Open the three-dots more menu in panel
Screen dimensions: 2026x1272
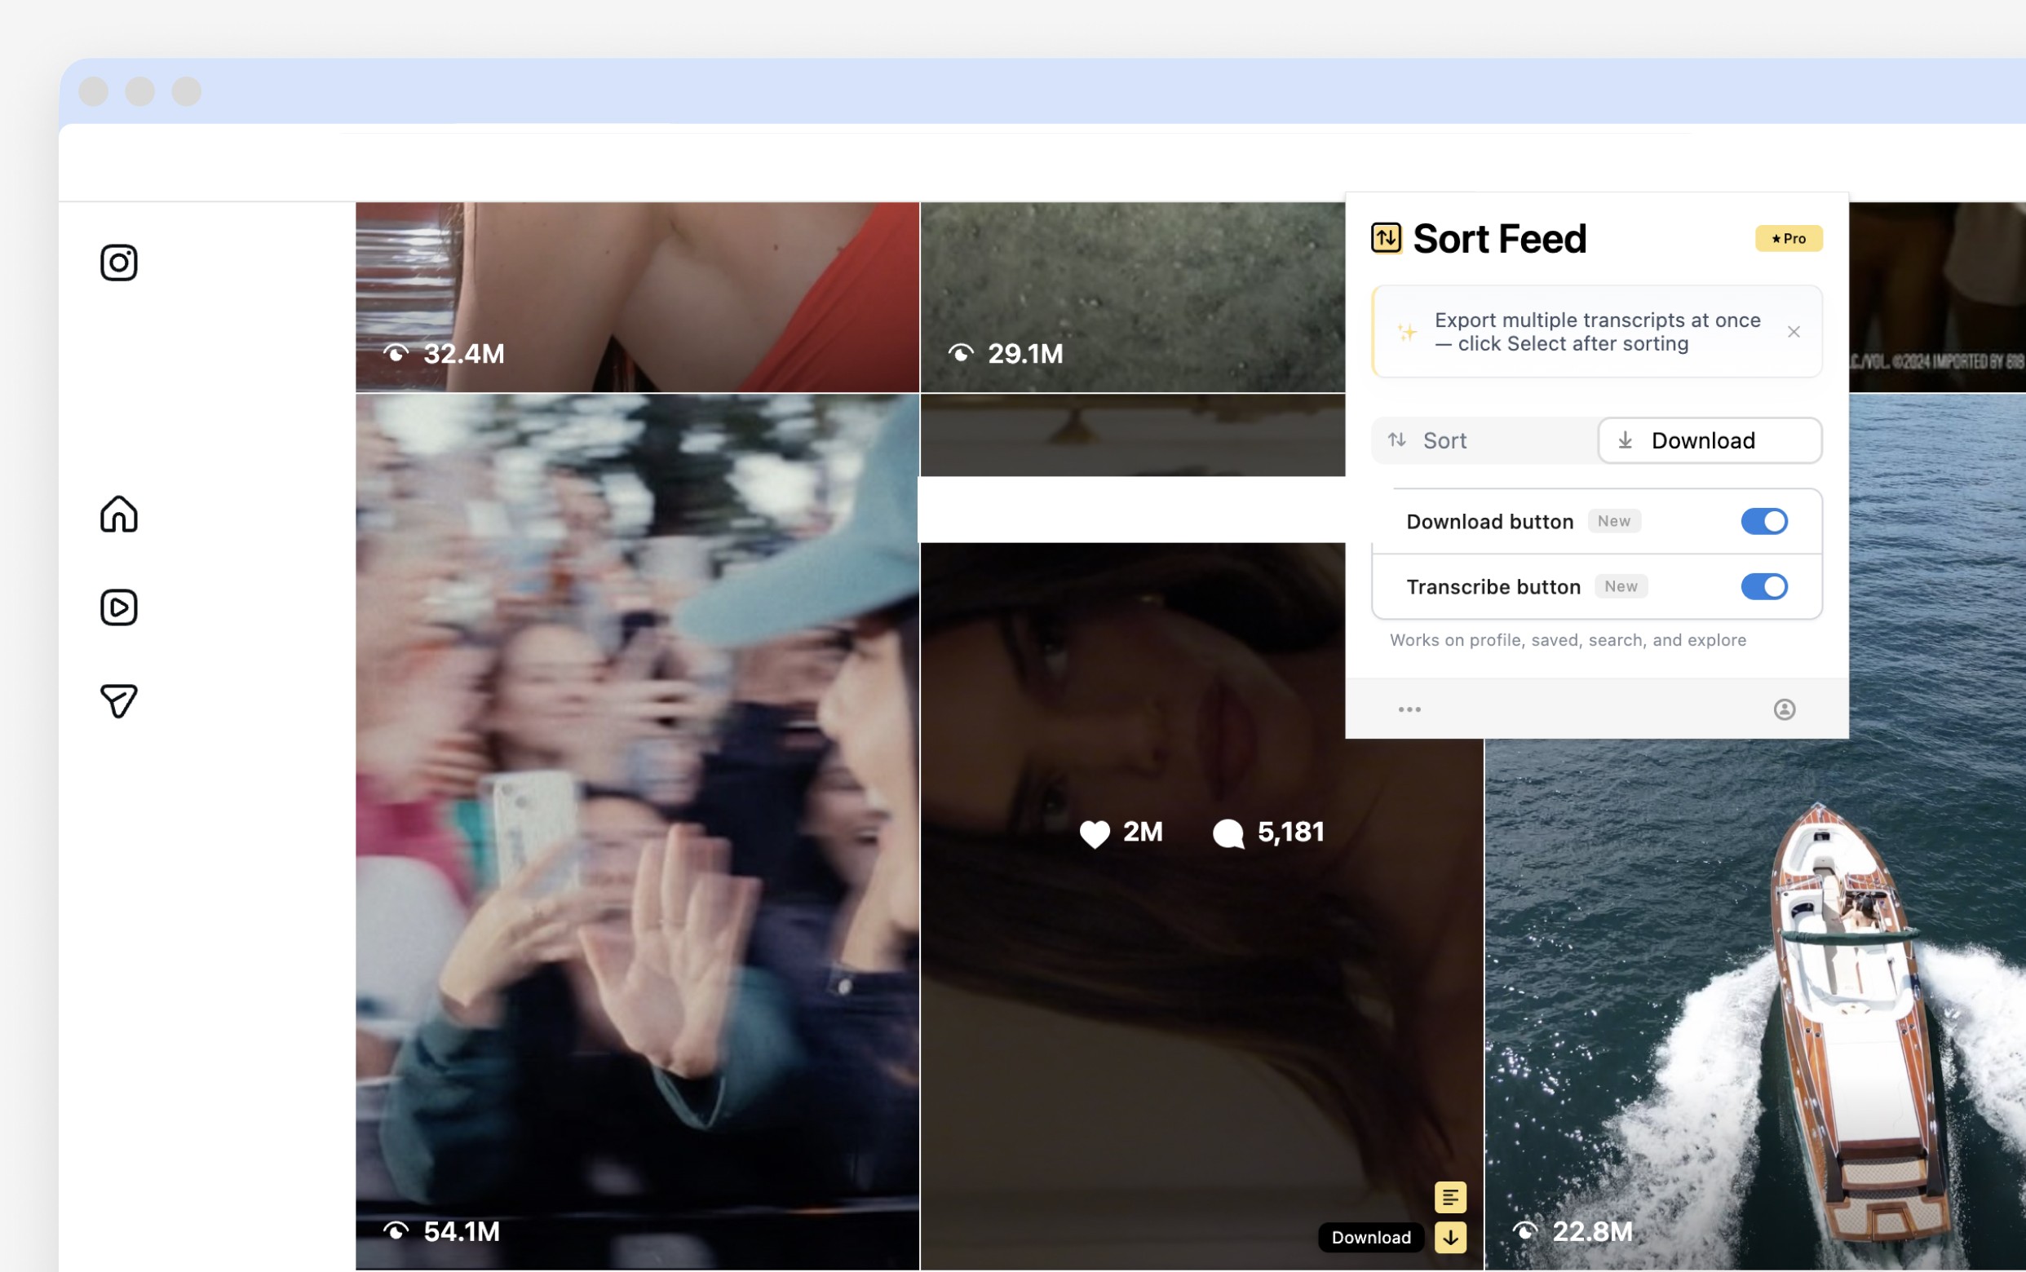click(x=1409, y=709)
